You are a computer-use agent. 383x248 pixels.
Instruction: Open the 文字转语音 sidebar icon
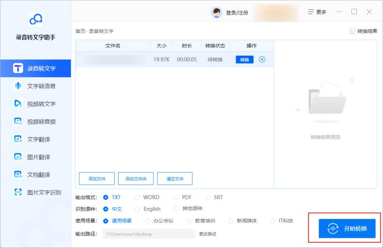click(x=18, y=86)
